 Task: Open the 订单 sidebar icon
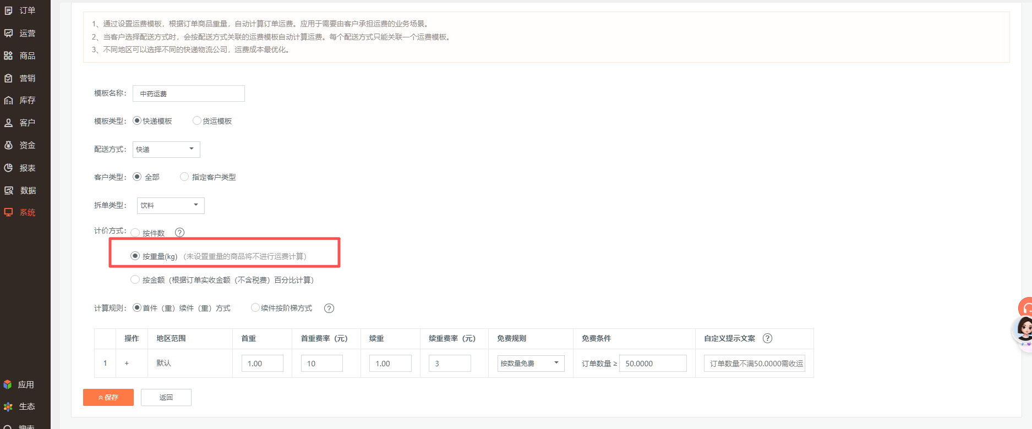[x=8, y=10]
